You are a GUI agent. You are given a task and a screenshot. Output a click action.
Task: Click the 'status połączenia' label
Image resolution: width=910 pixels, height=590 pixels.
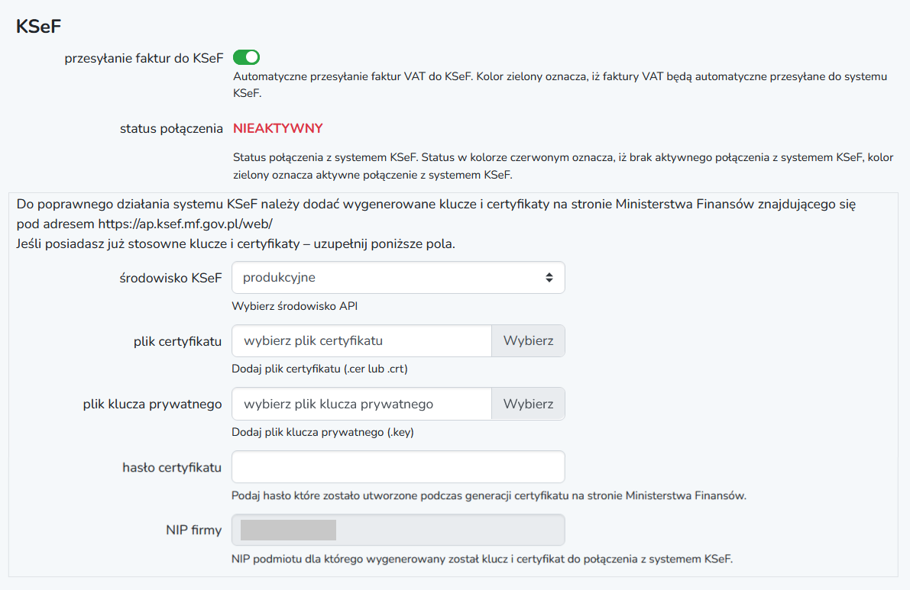click(x=171, y=128)
